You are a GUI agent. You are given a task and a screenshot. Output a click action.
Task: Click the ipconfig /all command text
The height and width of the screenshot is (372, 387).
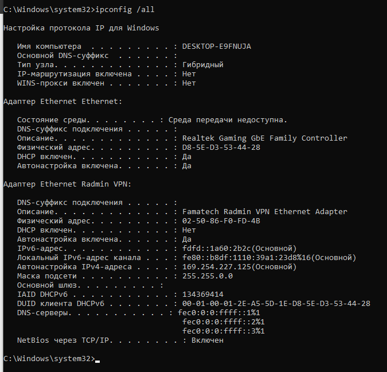point(124,10)
